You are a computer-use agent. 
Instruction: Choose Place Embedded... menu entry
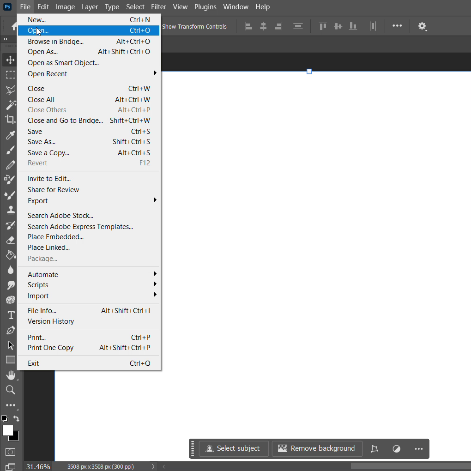coord(89,237)
